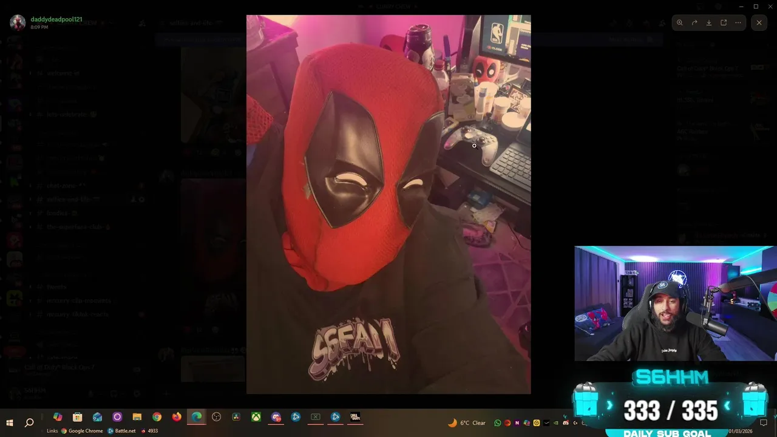This screenshot has height=437, width=777.
Task: Open the image in browser icon
Action: [724, 22]
